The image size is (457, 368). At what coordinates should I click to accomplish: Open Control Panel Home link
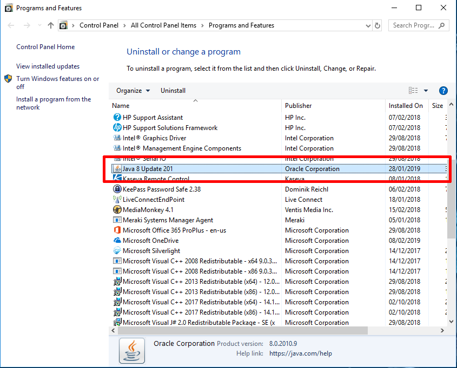tap(45, 47)
